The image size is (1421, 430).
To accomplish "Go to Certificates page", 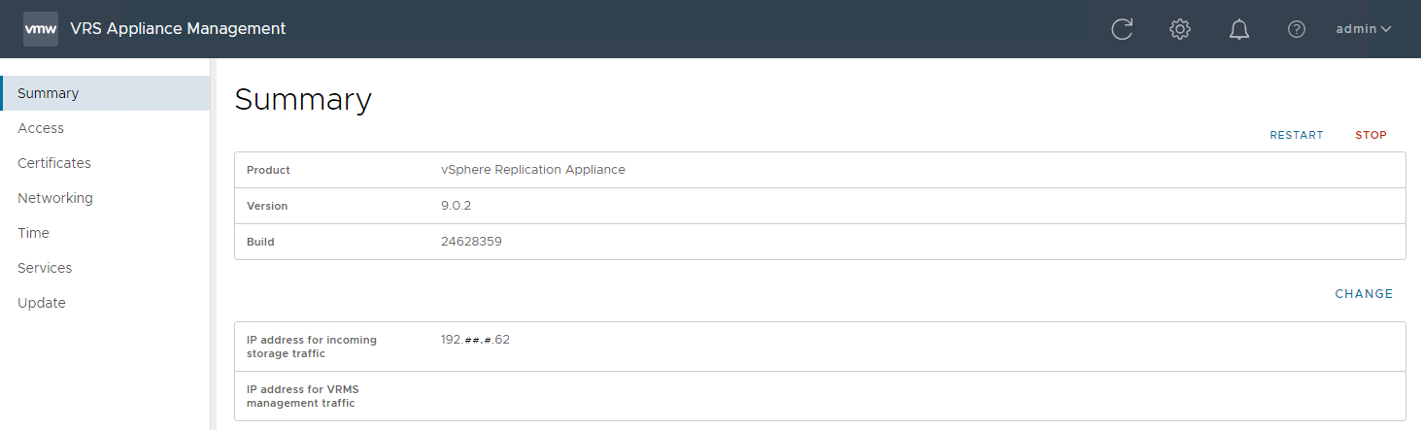I will click(x=54, y=163).
